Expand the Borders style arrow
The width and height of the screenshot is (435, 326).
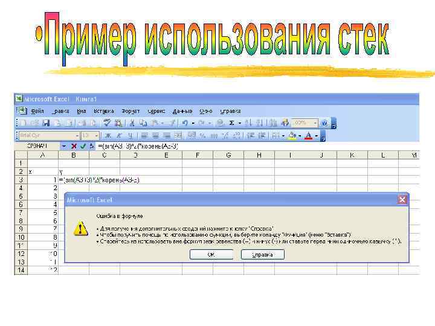[283, 136]
